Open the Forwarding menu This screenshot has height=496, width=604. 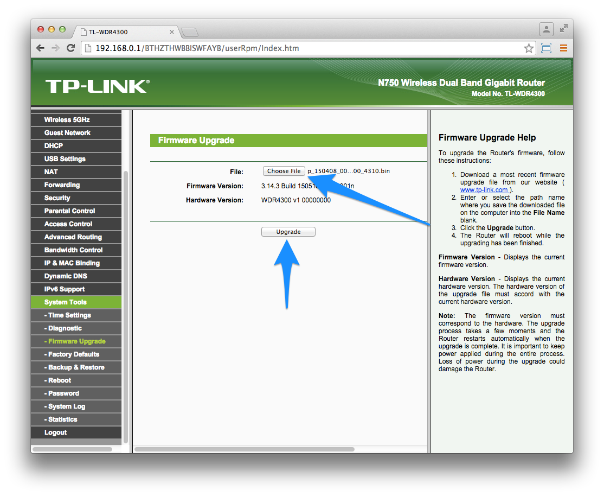coord(76,185)
